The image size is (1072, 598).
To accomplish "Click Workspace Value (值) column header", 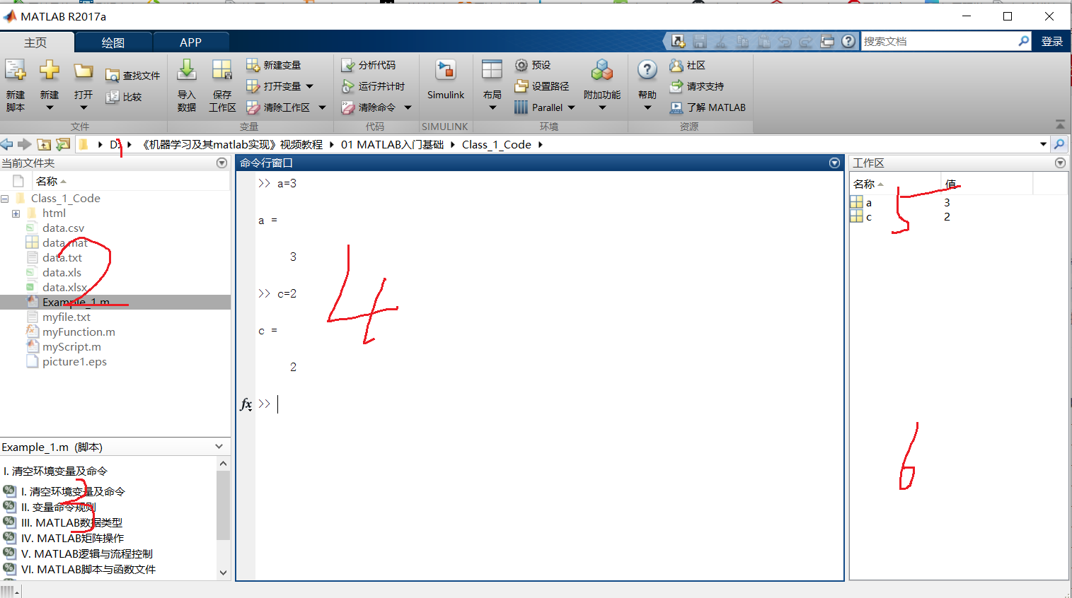I will [986, 184].
